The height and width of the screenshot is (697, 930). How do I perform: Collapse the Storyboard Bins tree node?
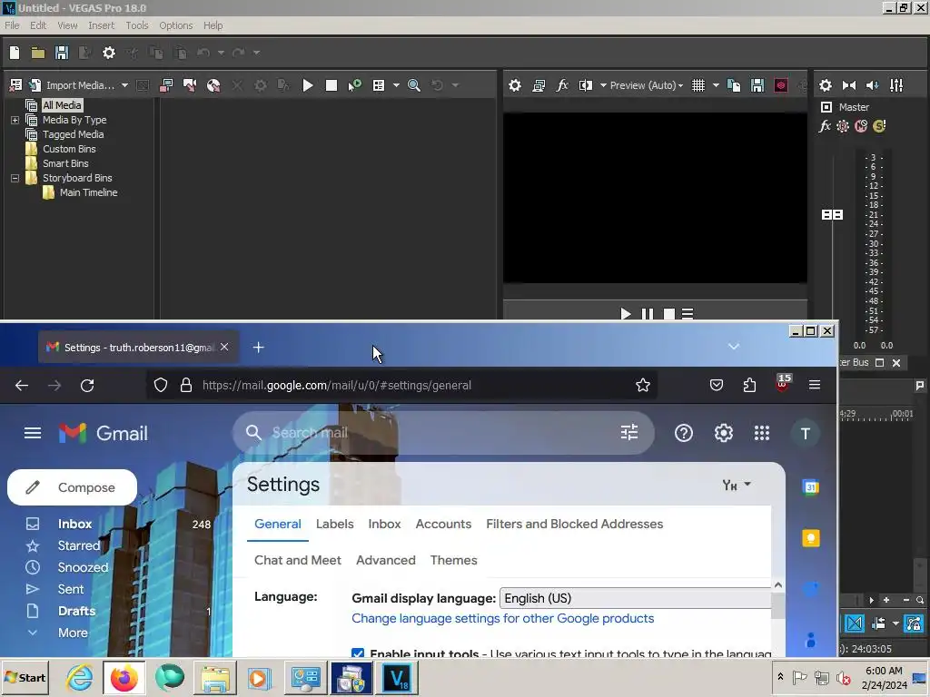coord(15,179)
